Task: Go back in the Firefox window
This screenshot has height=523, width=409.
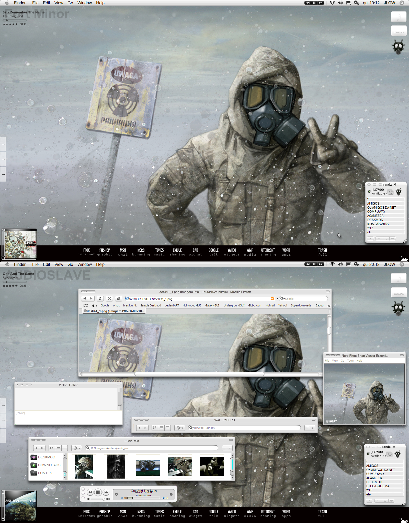Action: (85, 298)
